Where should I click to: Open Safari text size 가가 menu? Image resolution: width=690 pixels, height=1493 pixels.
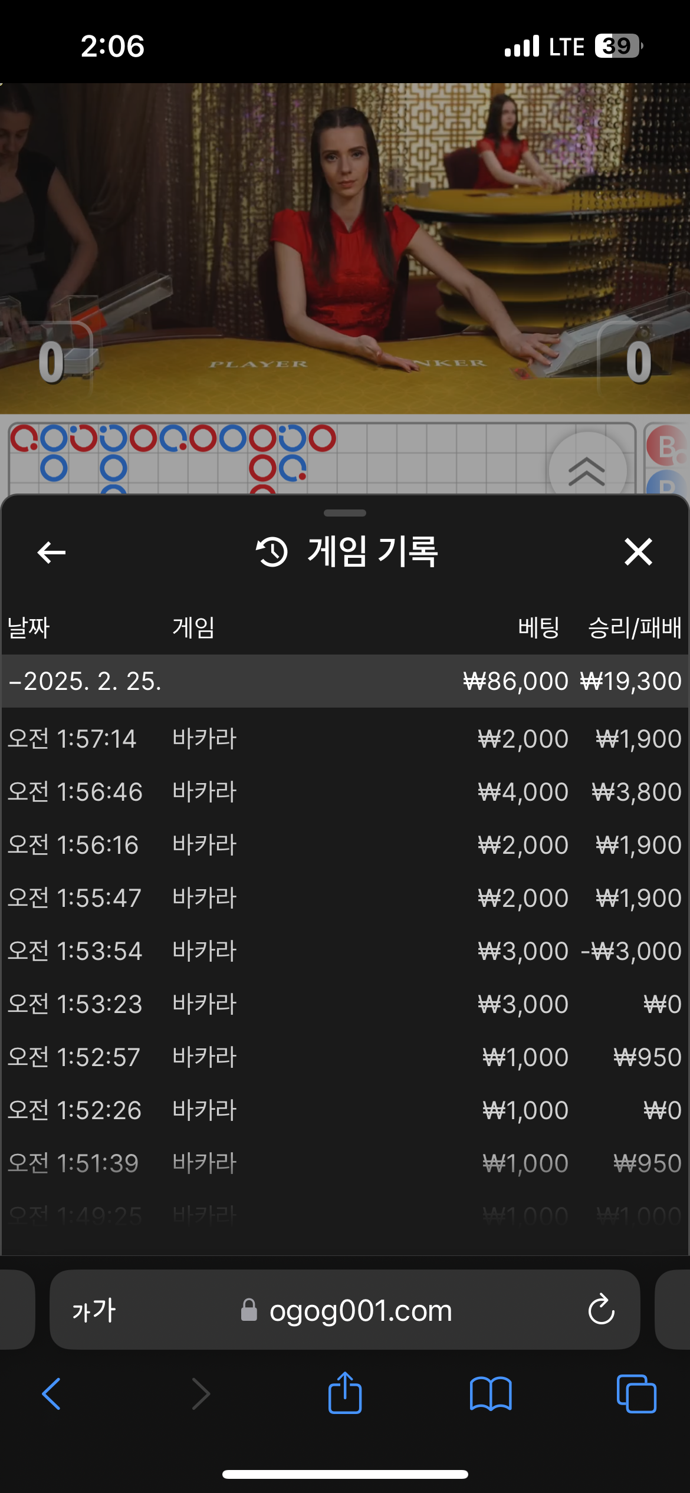coord(94,1311)
